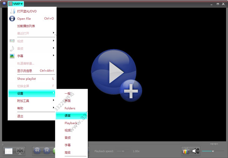The height and width of the screenshot is (158, 228).
Task: Click the large blue play button
Action: (x=114, y=72)
